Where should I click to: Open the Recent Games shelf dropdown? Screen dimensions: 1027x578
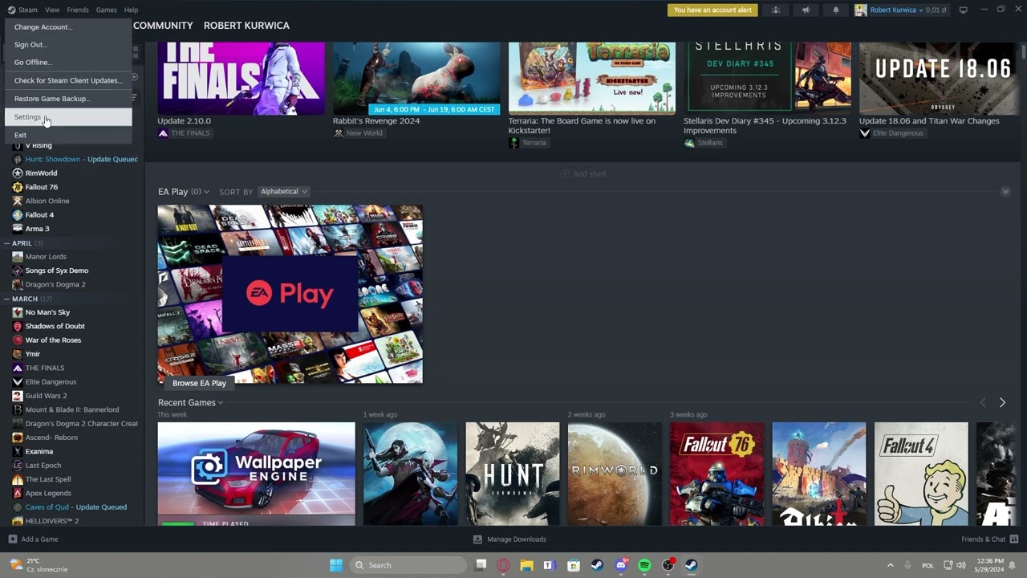pos(220,403)
